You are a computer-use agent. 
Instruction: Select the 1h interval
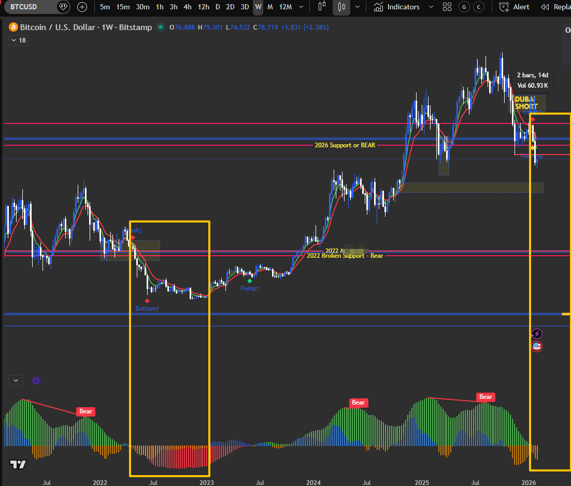[x=160, y=7]
